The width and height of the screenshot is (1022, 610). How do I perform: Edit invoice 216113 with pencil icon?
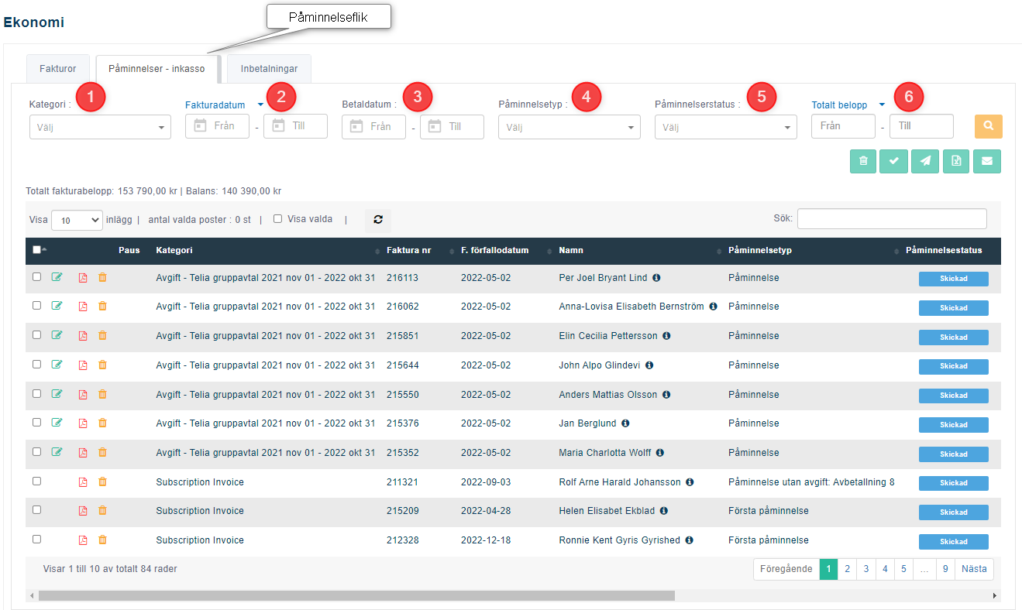point(57,277)
